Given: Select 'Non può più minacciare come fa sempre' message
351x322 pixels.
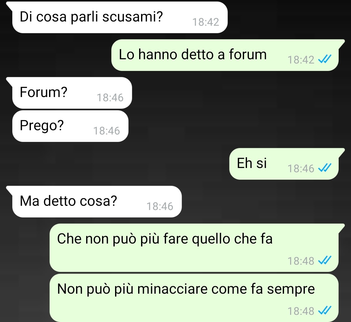Looking at the screenshot, I should pos(194,298).
